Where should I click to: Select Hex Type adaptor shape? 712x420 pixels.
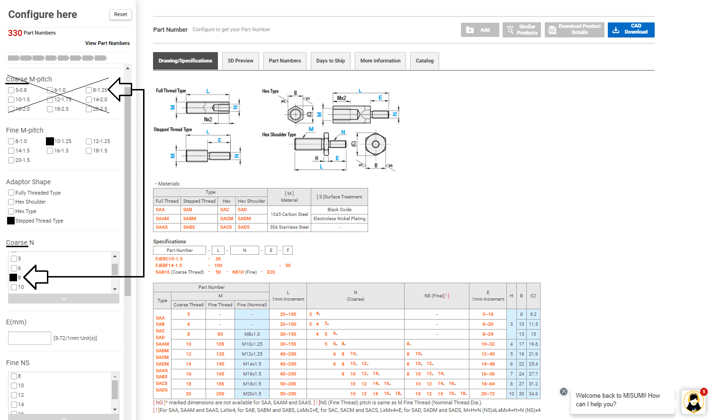(11, 211)
